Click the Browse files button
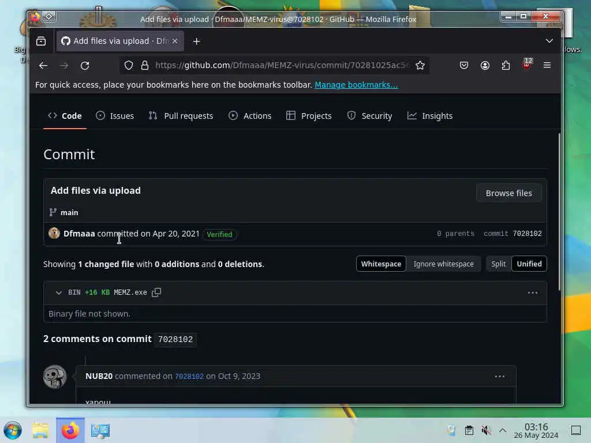Screen dimensions: 591x443 509,193
